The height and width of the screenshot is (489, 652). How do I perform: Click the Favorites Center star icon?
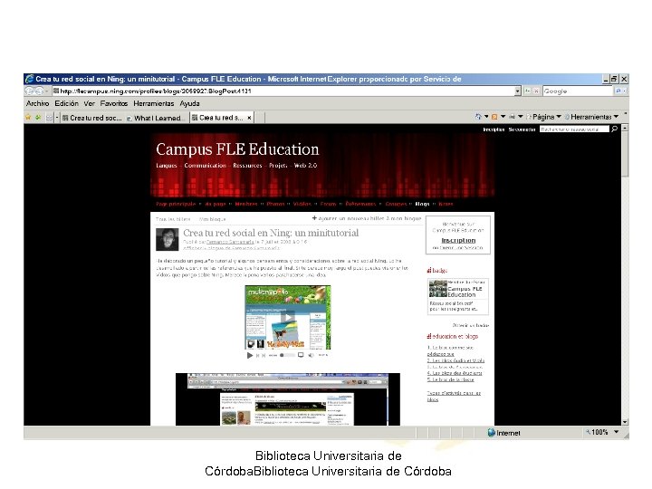click(x=28, y=117)
